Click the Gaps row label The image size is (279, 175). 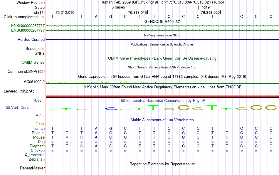(40, 124)
